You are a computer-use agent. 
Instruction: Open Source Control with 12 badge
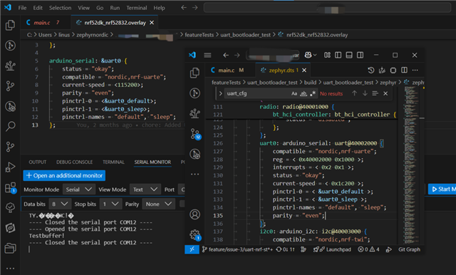coord(195,134)
